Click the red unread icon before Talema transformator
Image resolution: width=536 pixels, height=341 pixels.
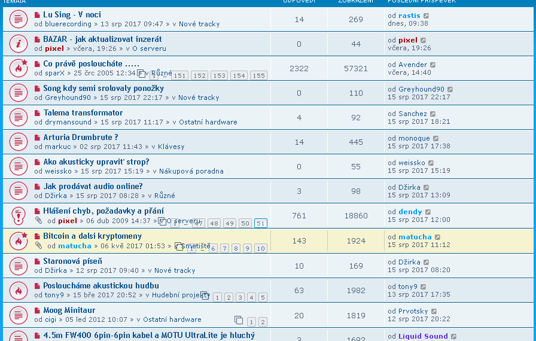pos(37,113)
